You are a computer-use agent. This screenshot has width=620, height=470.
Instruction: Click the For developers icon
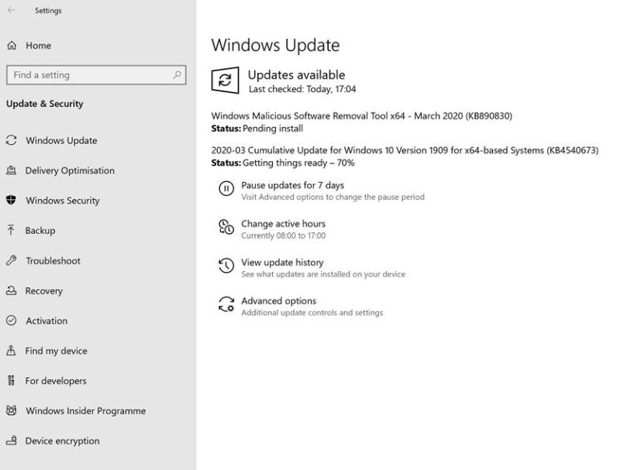pos(11,380)
